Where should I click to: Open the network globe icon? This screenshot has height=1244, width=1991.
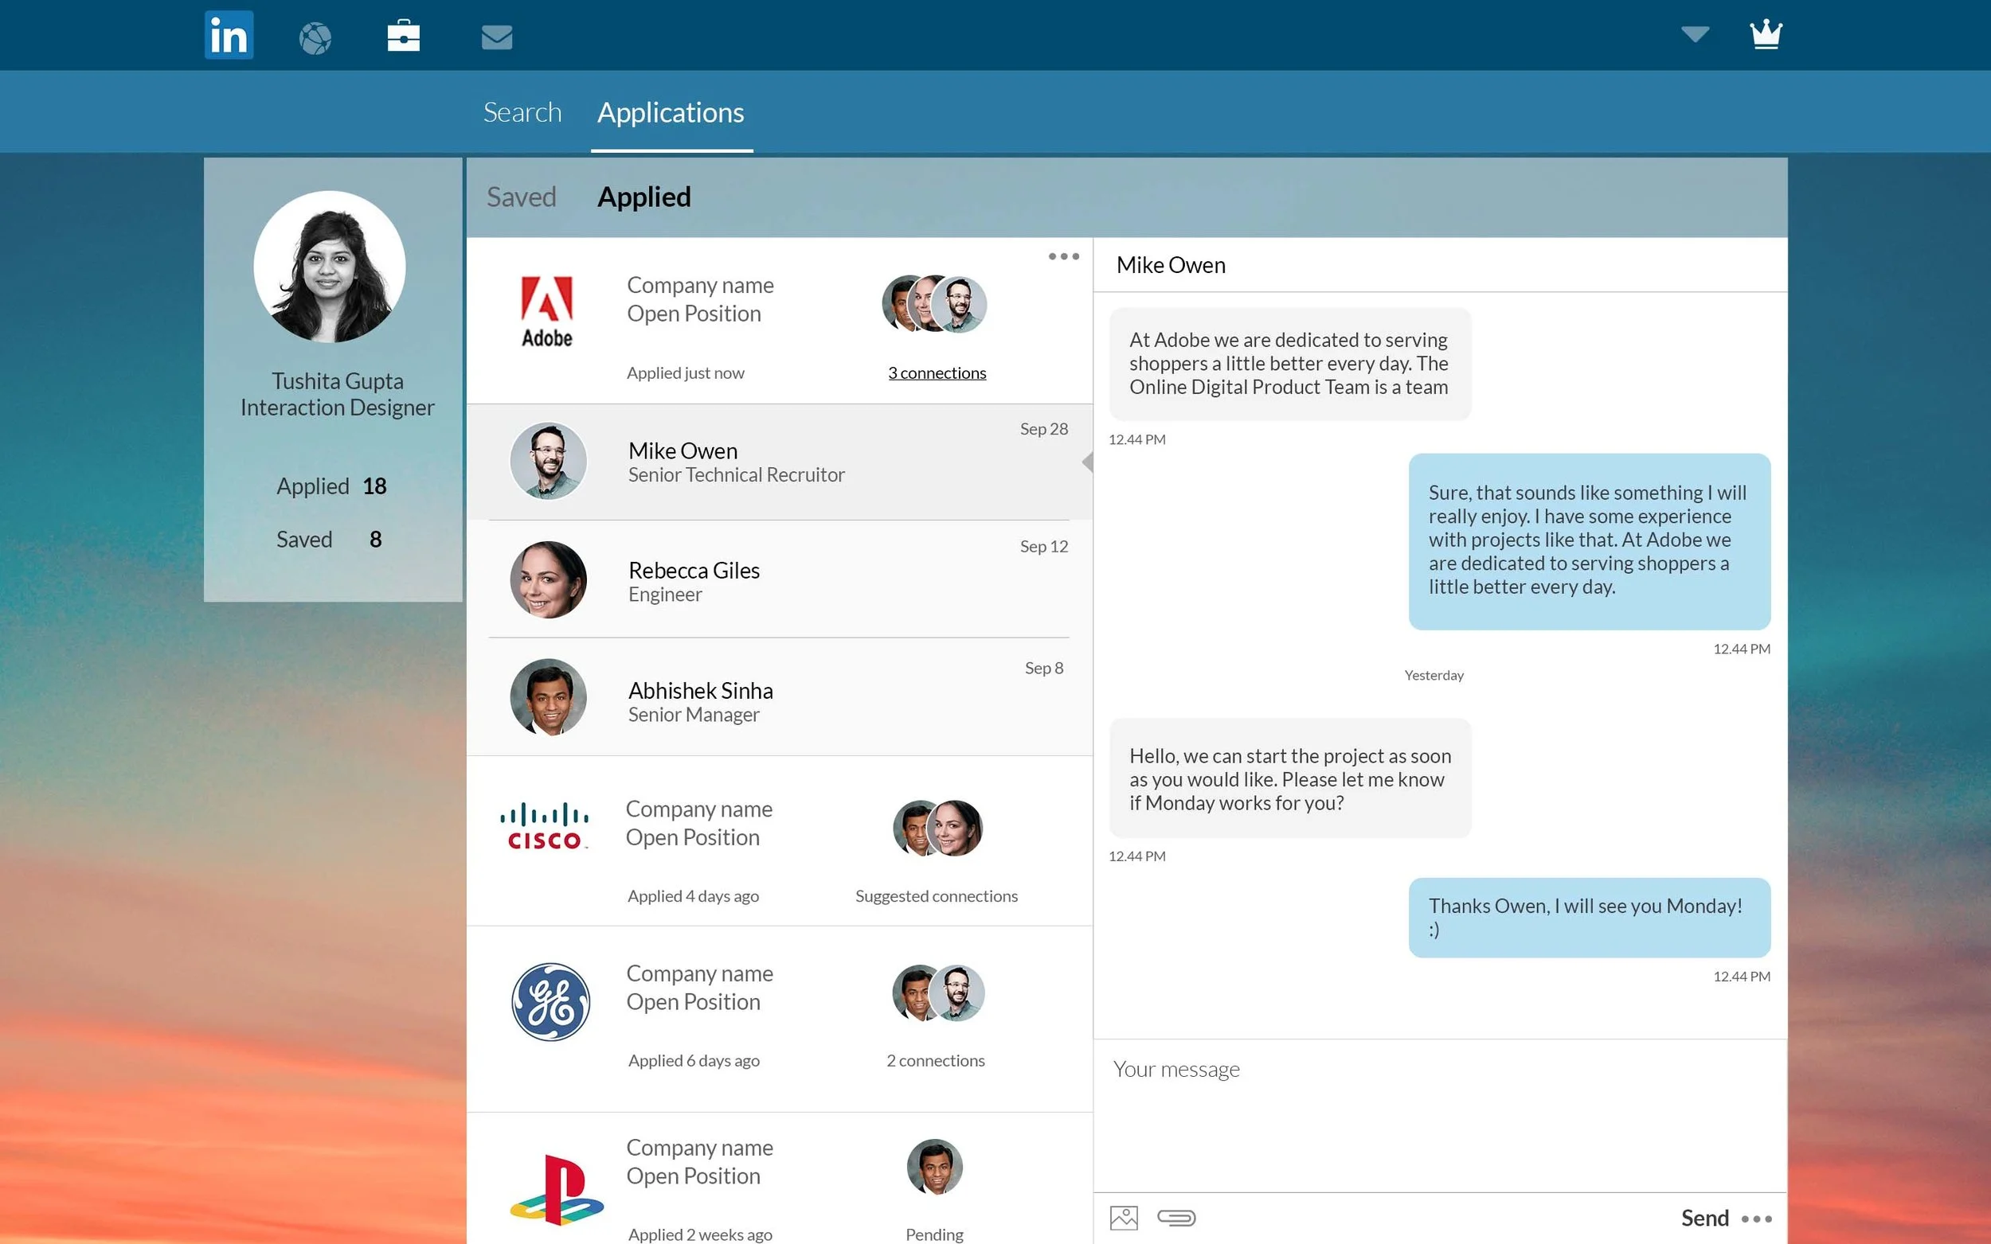pyautogui.click(x=315, y=38)
